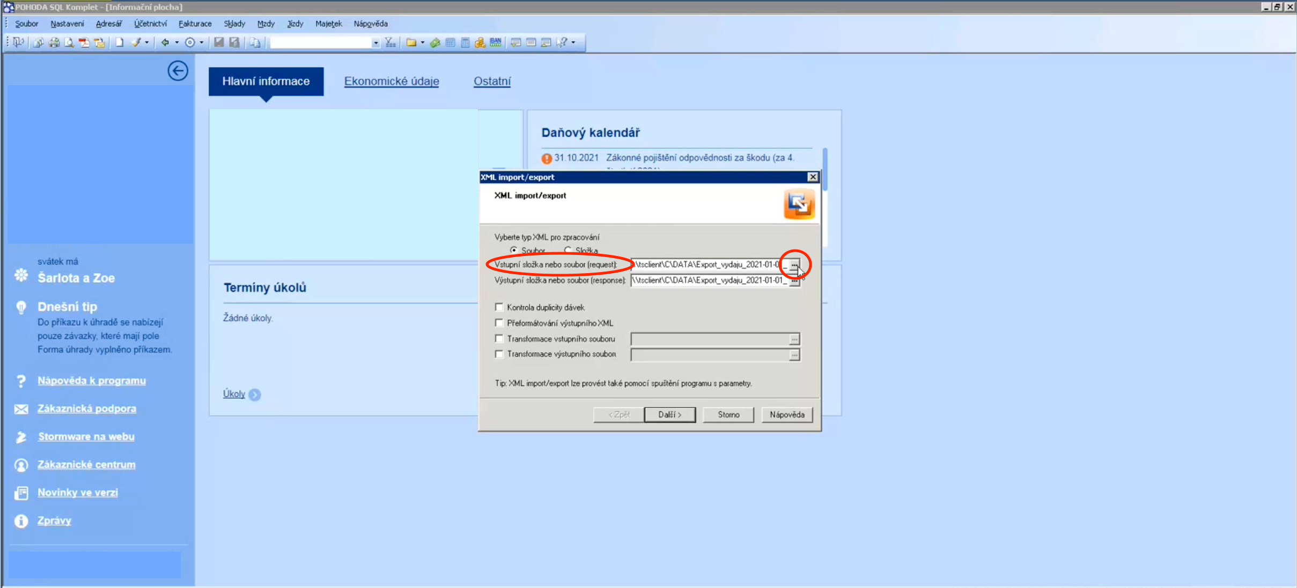The image size is (1297, 588).
Task: Click the yellow folder icon in toolbar
Action: (x=411, y=42)
